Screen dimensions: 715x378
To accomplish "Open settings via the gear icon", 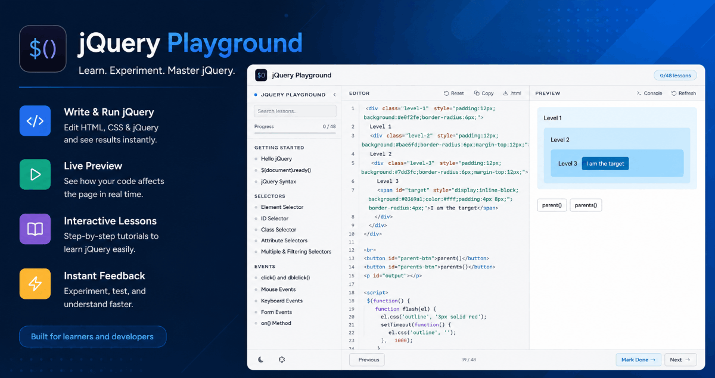I will coord(282,360).
